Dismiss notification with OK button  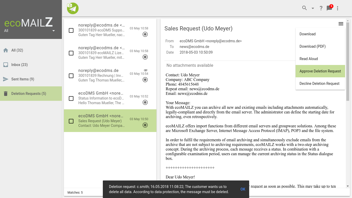click(x=243, y=189)
